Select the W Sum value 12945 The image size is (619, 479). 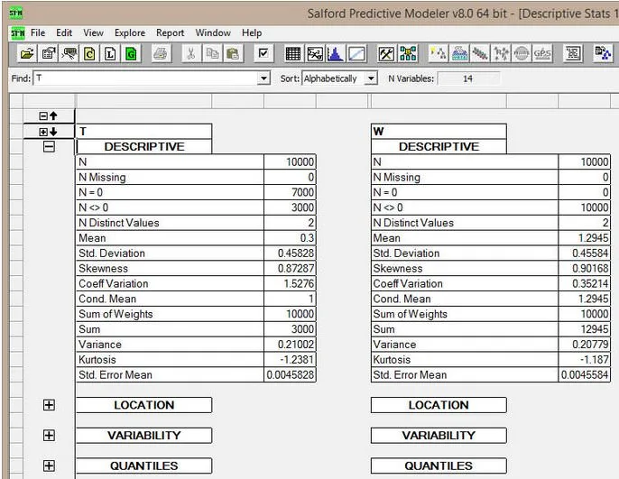[585, 329]
